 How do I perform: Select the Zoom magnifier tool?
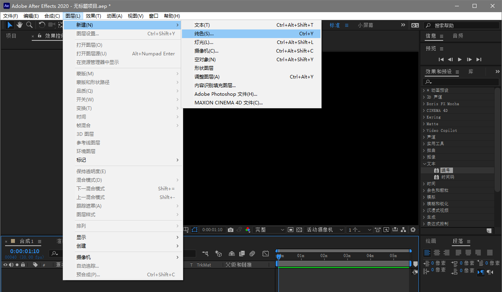[x=29, y=25]
